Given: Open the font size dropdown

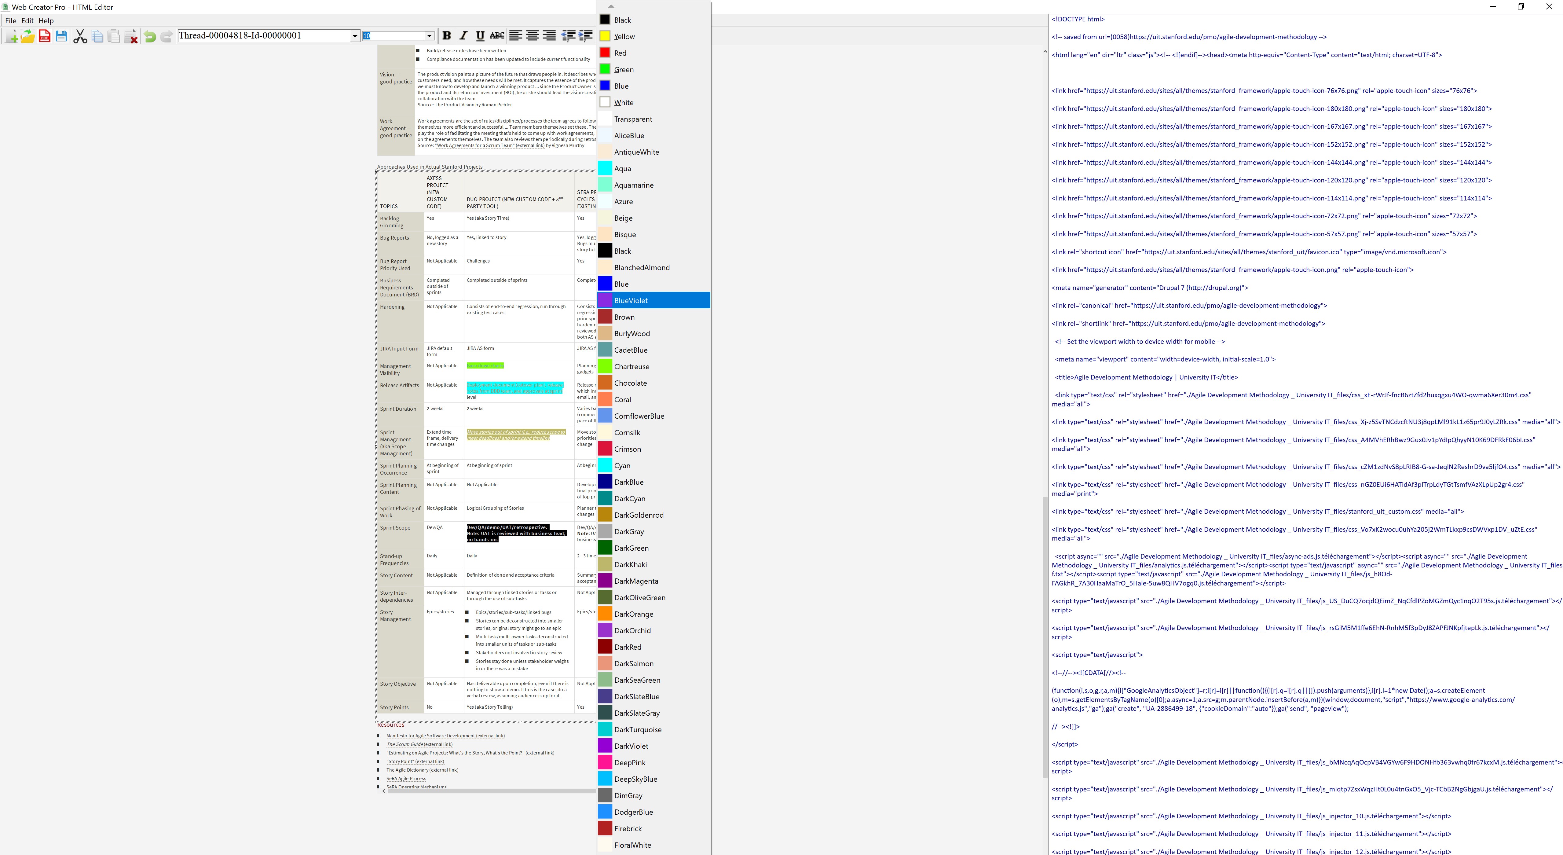Looking at the screenshot, I should click(x=429, y=36).
